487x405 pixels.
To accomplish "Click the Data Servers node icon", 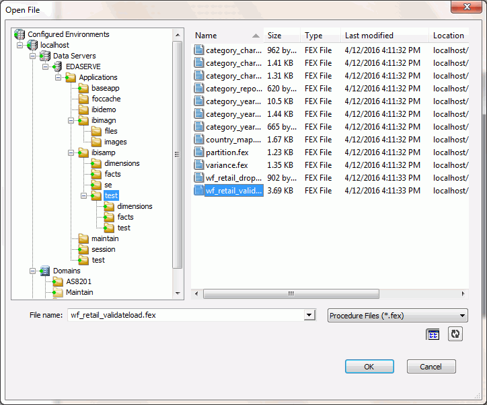I will pyautogui.click(x=45, y=56).
